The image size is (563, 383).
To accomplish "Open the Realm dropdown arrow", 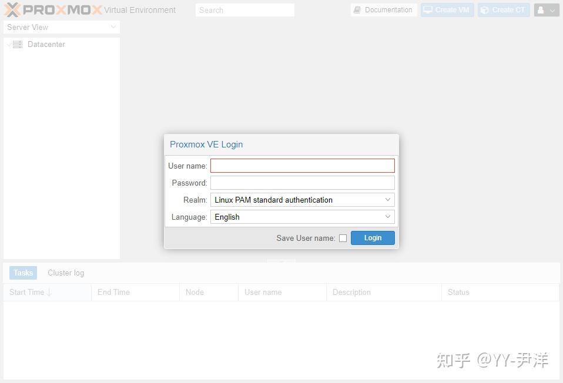I will (x=388, y=200).
